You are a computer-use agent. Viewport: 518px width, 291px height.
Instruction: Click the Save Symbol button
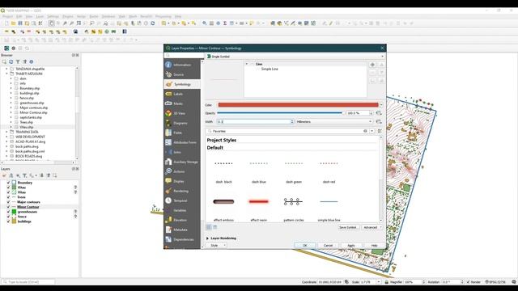(x=348, y=227)
